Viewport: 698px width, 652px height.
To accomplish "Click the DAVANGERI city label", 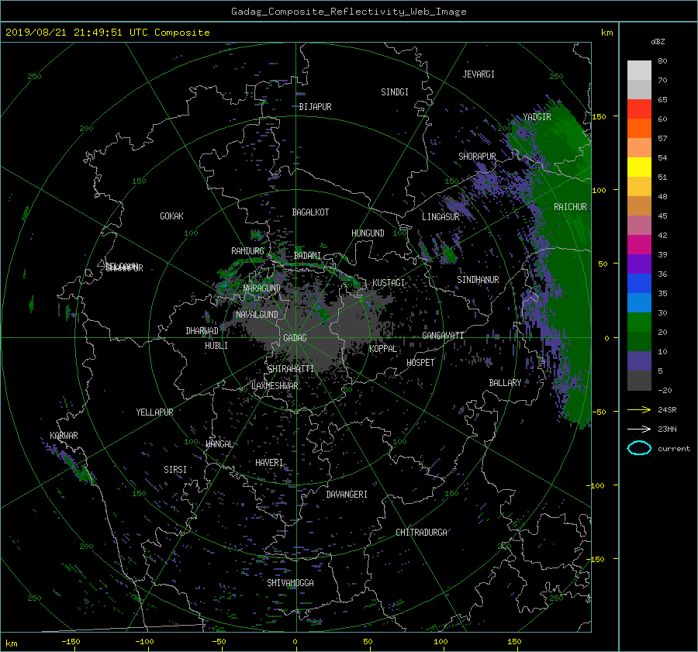I will [347, 495].
